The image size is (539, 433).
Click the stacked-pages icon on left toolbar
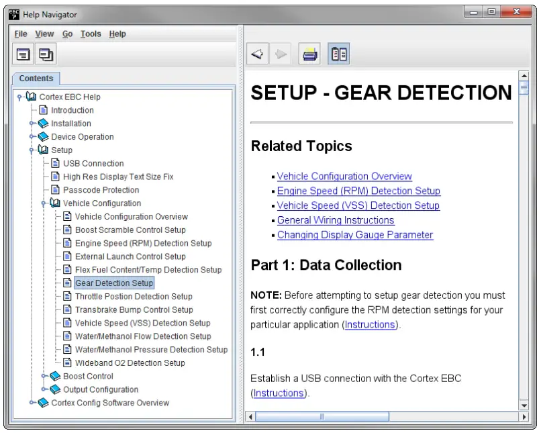tap(46, 54)
